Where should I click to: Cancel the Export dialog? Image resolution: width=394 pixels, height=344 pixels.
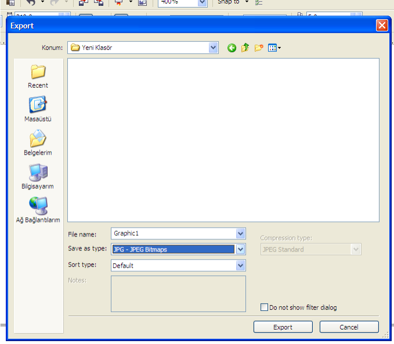pyautogui.click(x=349, y=327)
